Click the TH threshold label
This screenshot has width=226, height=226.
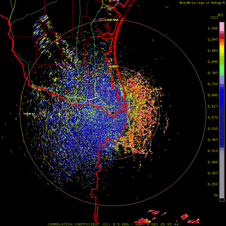click(x=216, y=196)
